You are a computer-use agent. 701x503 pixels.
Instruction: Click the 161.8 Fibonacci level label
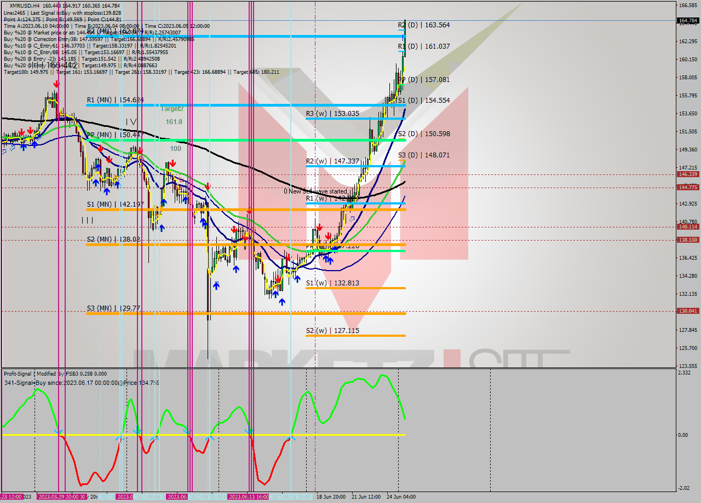tap(174, 122)
